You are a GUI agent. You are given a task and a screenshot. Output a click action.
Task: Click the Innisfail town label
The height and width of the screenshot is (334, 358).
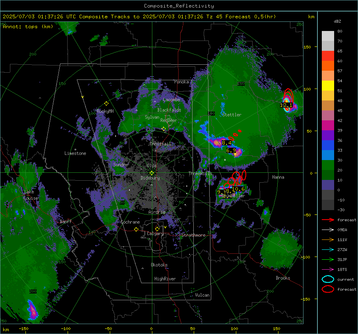point(160,144)
